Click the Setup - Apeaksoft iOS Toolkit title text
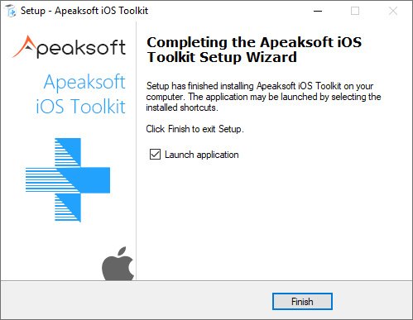 (x=84, y=11)
